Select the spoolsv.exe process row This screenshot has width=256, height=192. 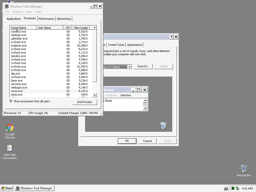[x=50, y=56]
